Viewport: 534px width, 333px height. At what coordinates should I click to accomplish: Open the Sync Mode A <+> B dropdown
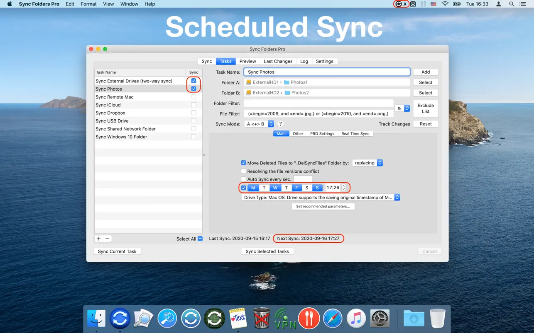[259, 124]
